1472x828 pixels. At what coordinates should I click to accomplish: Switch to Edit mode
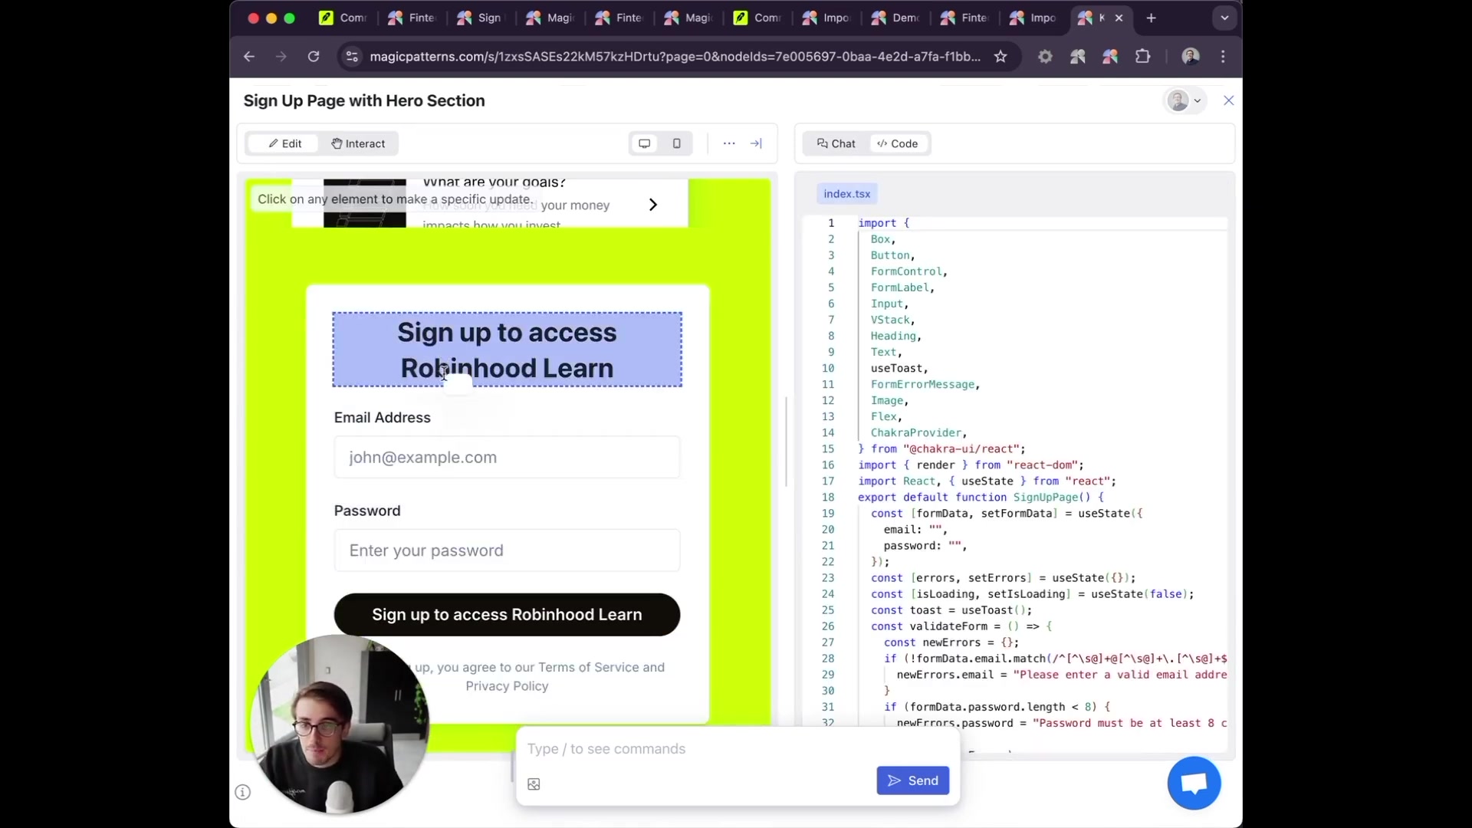(x=284, y=143)
